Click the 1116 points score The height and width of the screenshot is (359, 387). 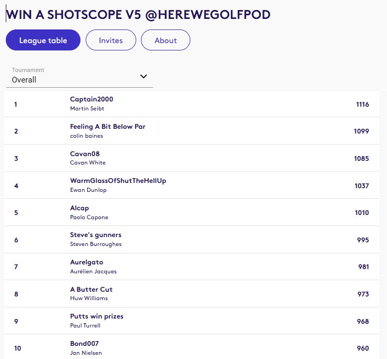[x=362, y=104]
